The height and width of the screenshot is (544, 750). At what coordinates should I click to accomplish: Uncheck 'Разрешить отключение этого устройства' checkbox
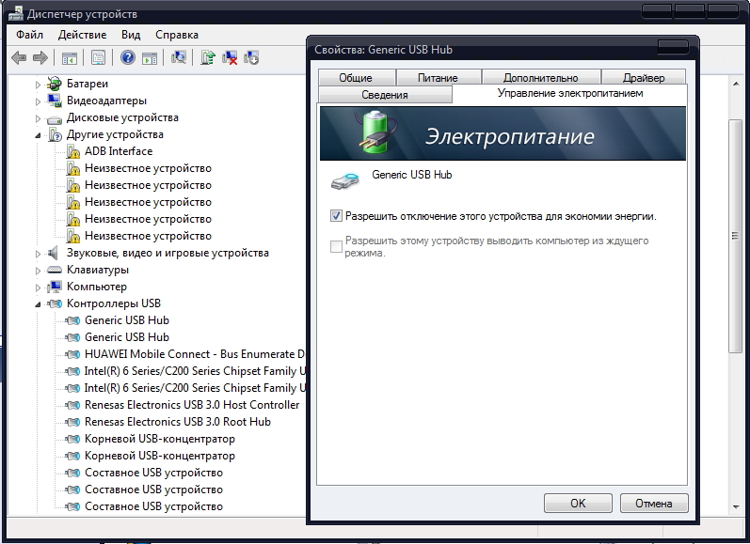(x=336, y=216)
